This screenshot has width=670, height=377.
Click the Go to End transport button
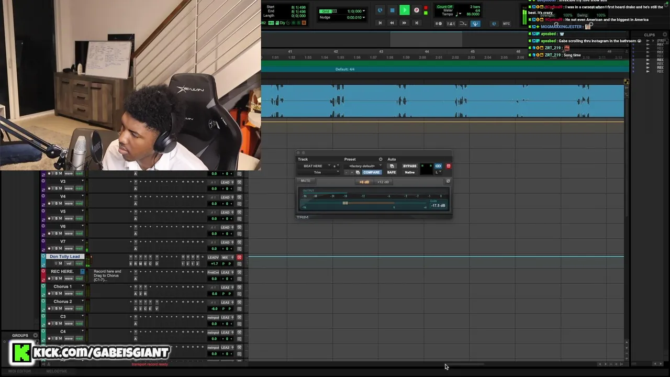(x=417, y=23)
